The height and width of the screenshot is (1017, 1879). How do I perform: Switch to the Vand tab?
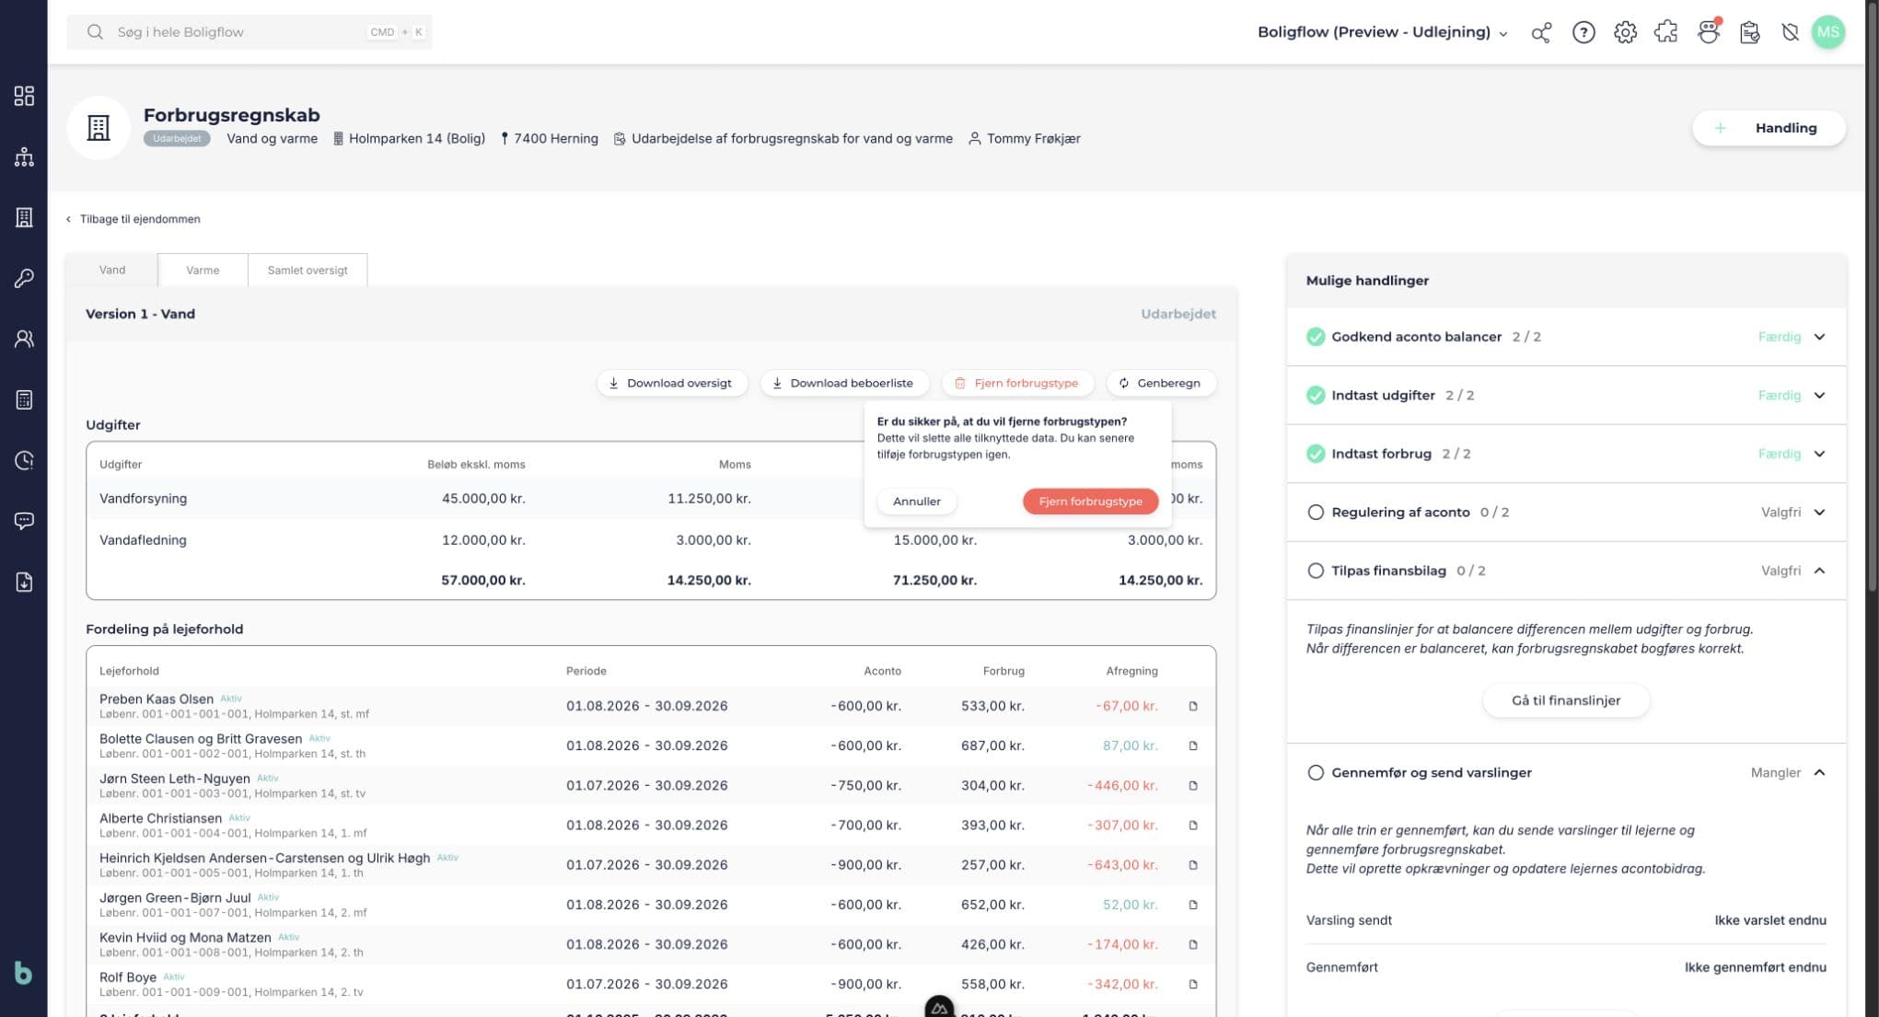coord(112,270)
